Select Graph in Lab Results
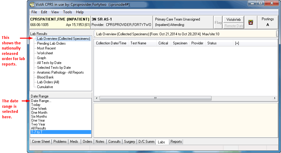The image size is (281, 153). point(42,58)
